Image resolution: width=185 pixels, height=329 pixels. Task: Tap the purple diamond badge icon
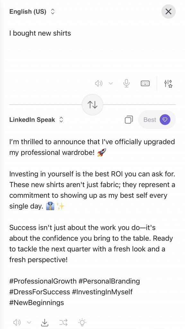(x=164, y=120)
